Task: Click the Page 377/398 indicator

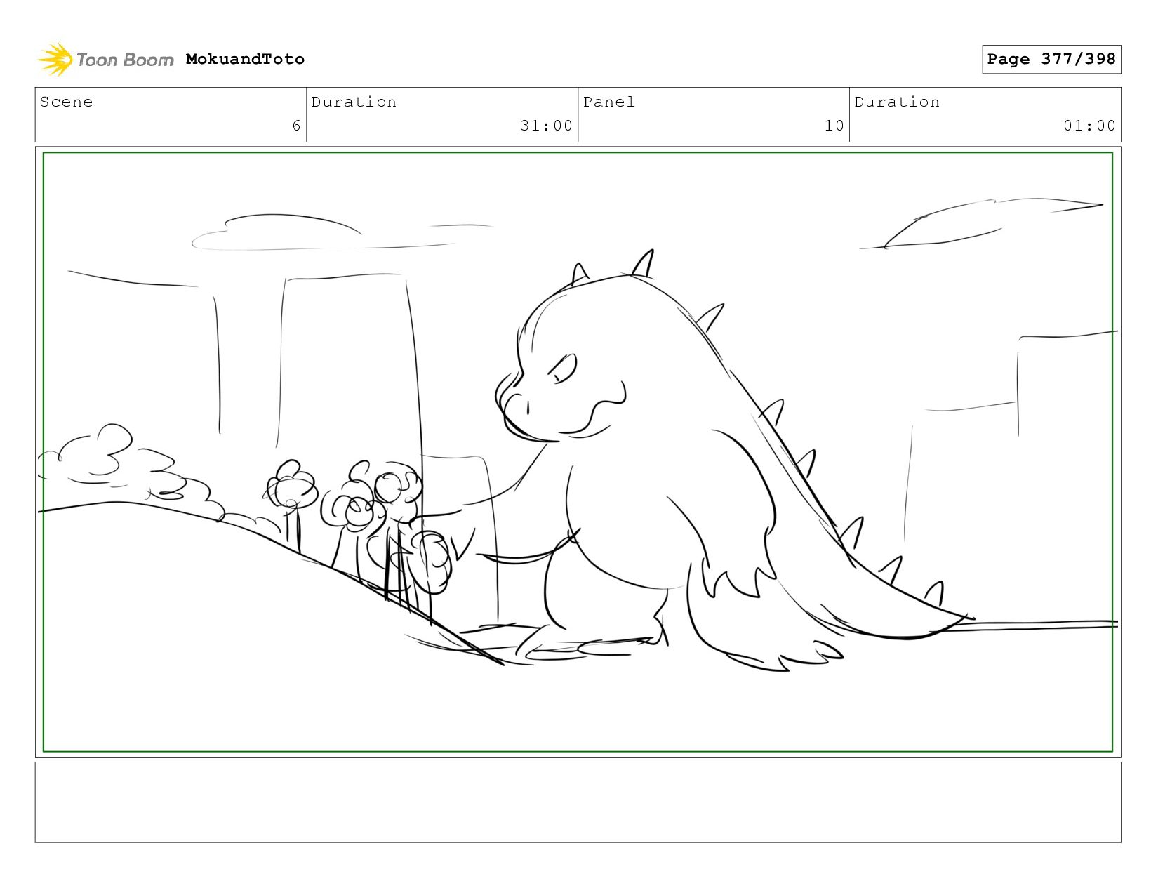Action: click(x=1051, y=59)
